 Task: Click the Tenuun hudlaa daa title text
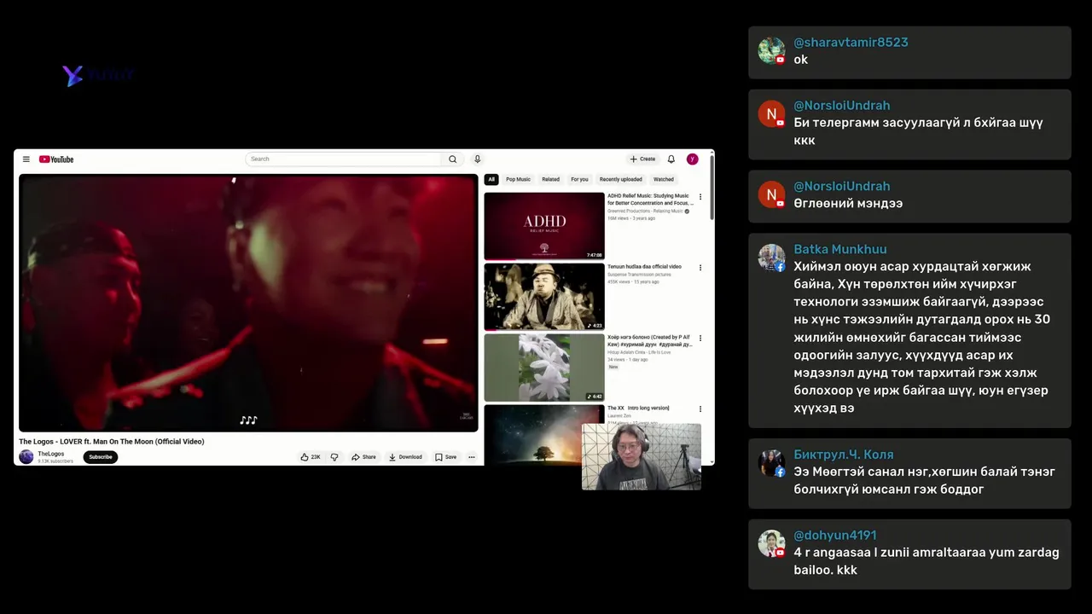click(644, 267)
